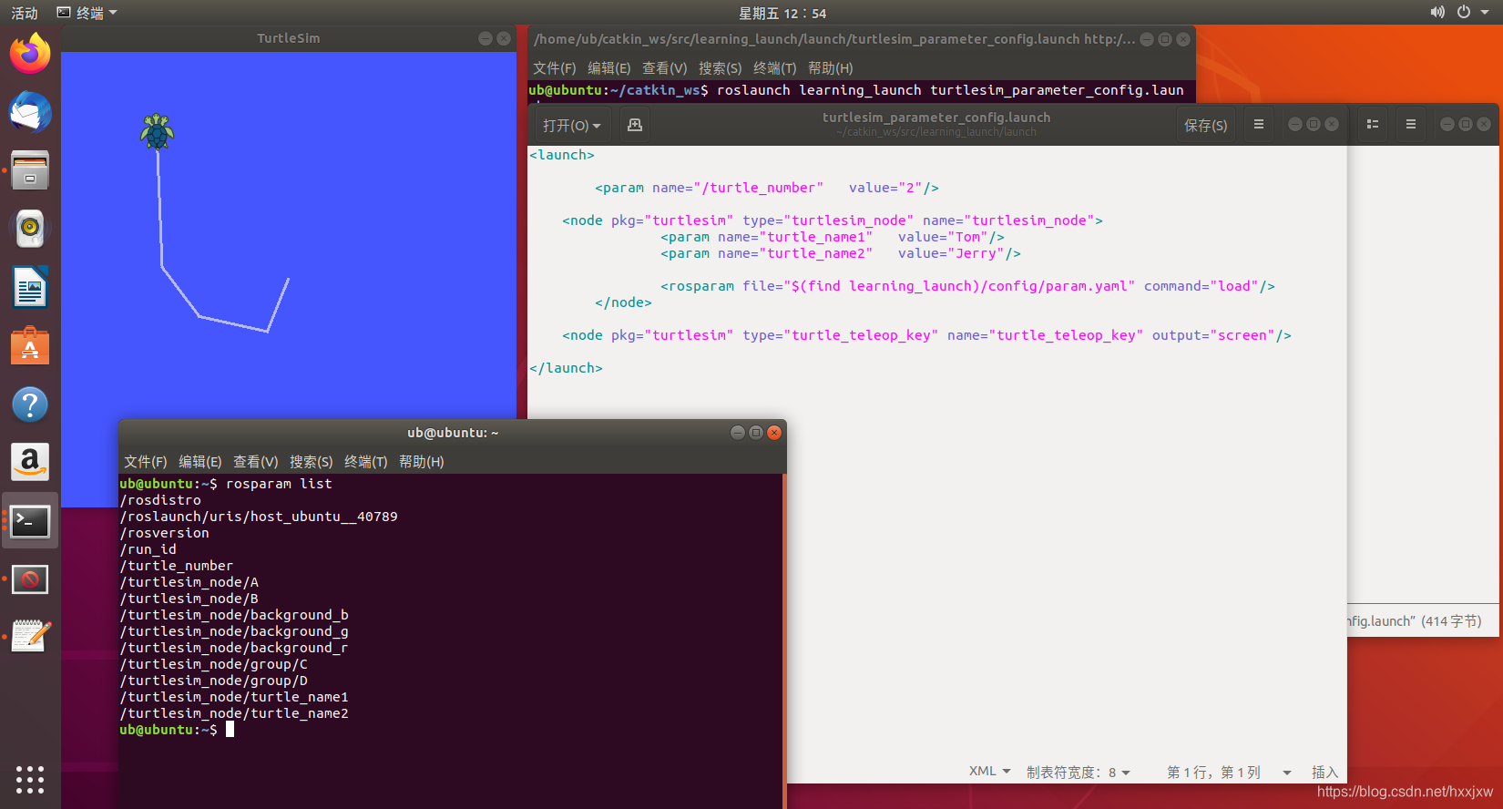The height and width of the screenshot is (809, 1503).
Task: Open 终端(T) menu in ub@ubuntu terminal
Action: (366, 462)
